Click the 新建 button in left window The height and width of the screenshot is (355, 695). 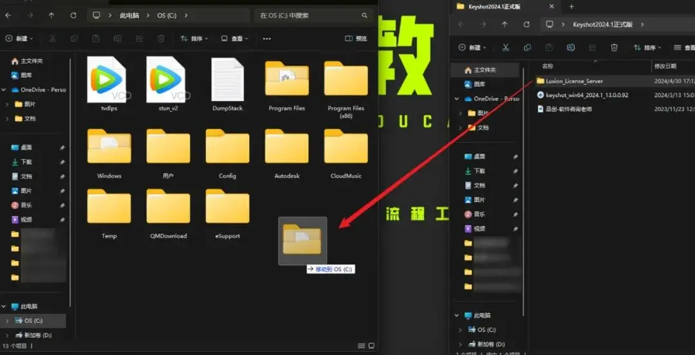click(19, 39)
